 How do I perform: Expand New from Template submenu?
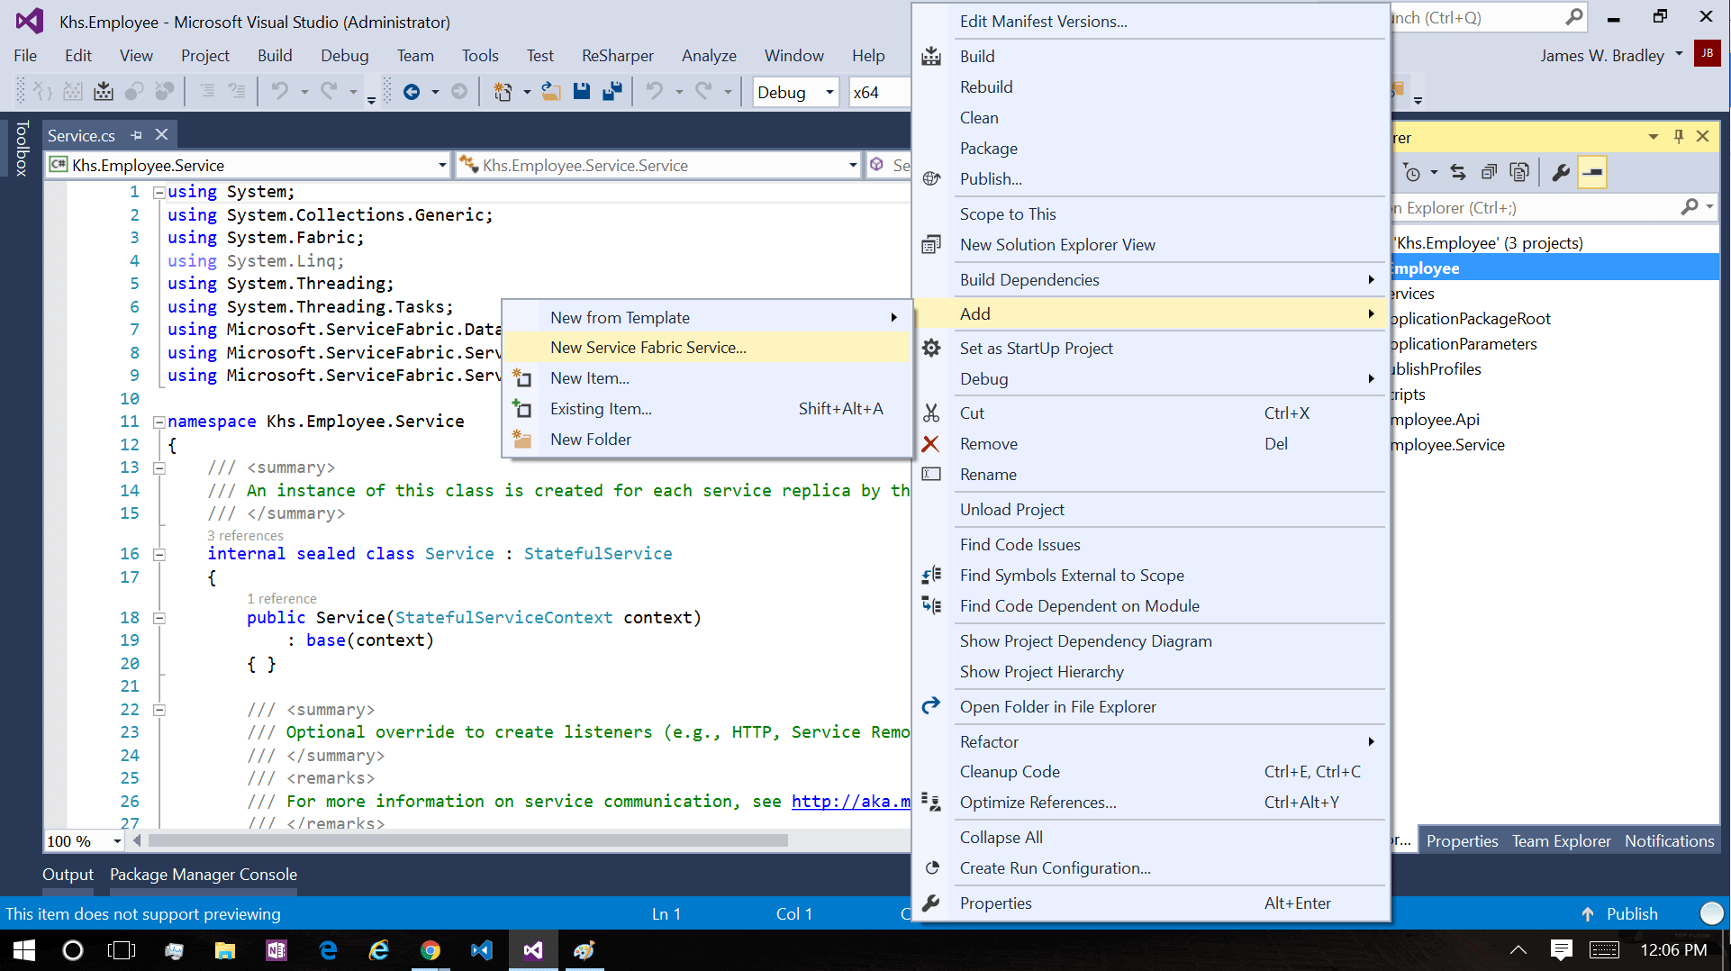tap(706, 317)
